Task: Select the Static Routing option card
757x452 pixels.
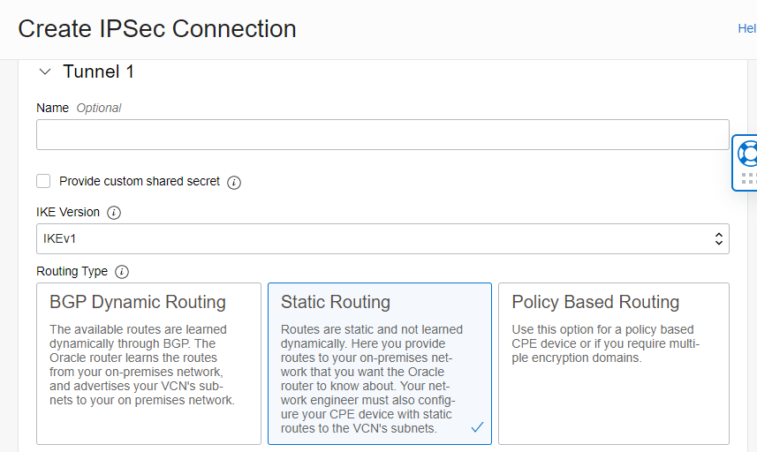Action: (380, 364)
